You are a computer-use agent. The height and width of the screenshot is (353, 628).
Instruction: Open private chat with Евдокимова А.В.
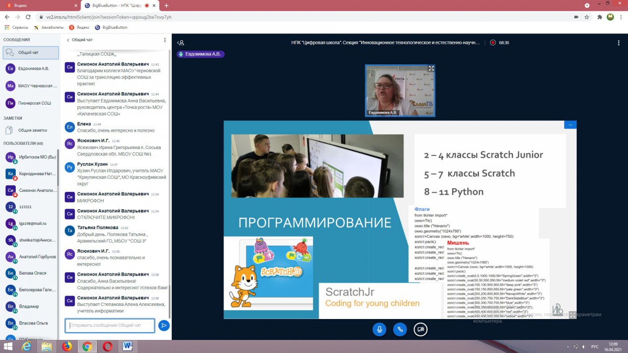[x=30, y=69]
